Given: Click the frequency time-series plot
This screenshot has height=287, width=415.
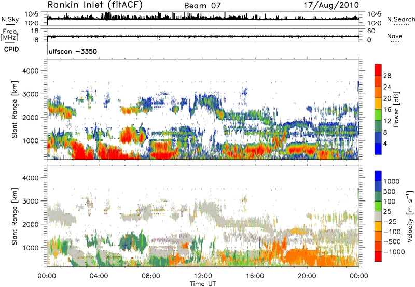Looking at the screenshot, I should (x=203, y=36).
